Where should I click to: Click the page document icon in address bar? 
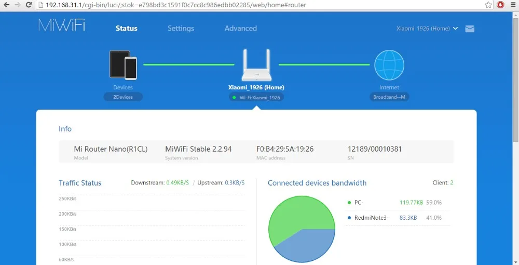point(41,5)
